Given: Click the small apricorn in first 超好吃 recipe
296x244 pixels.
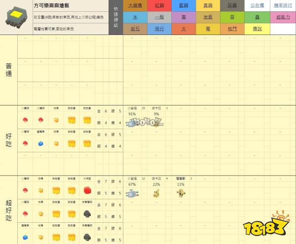Looking at the screenshot, I should point(41,190).
